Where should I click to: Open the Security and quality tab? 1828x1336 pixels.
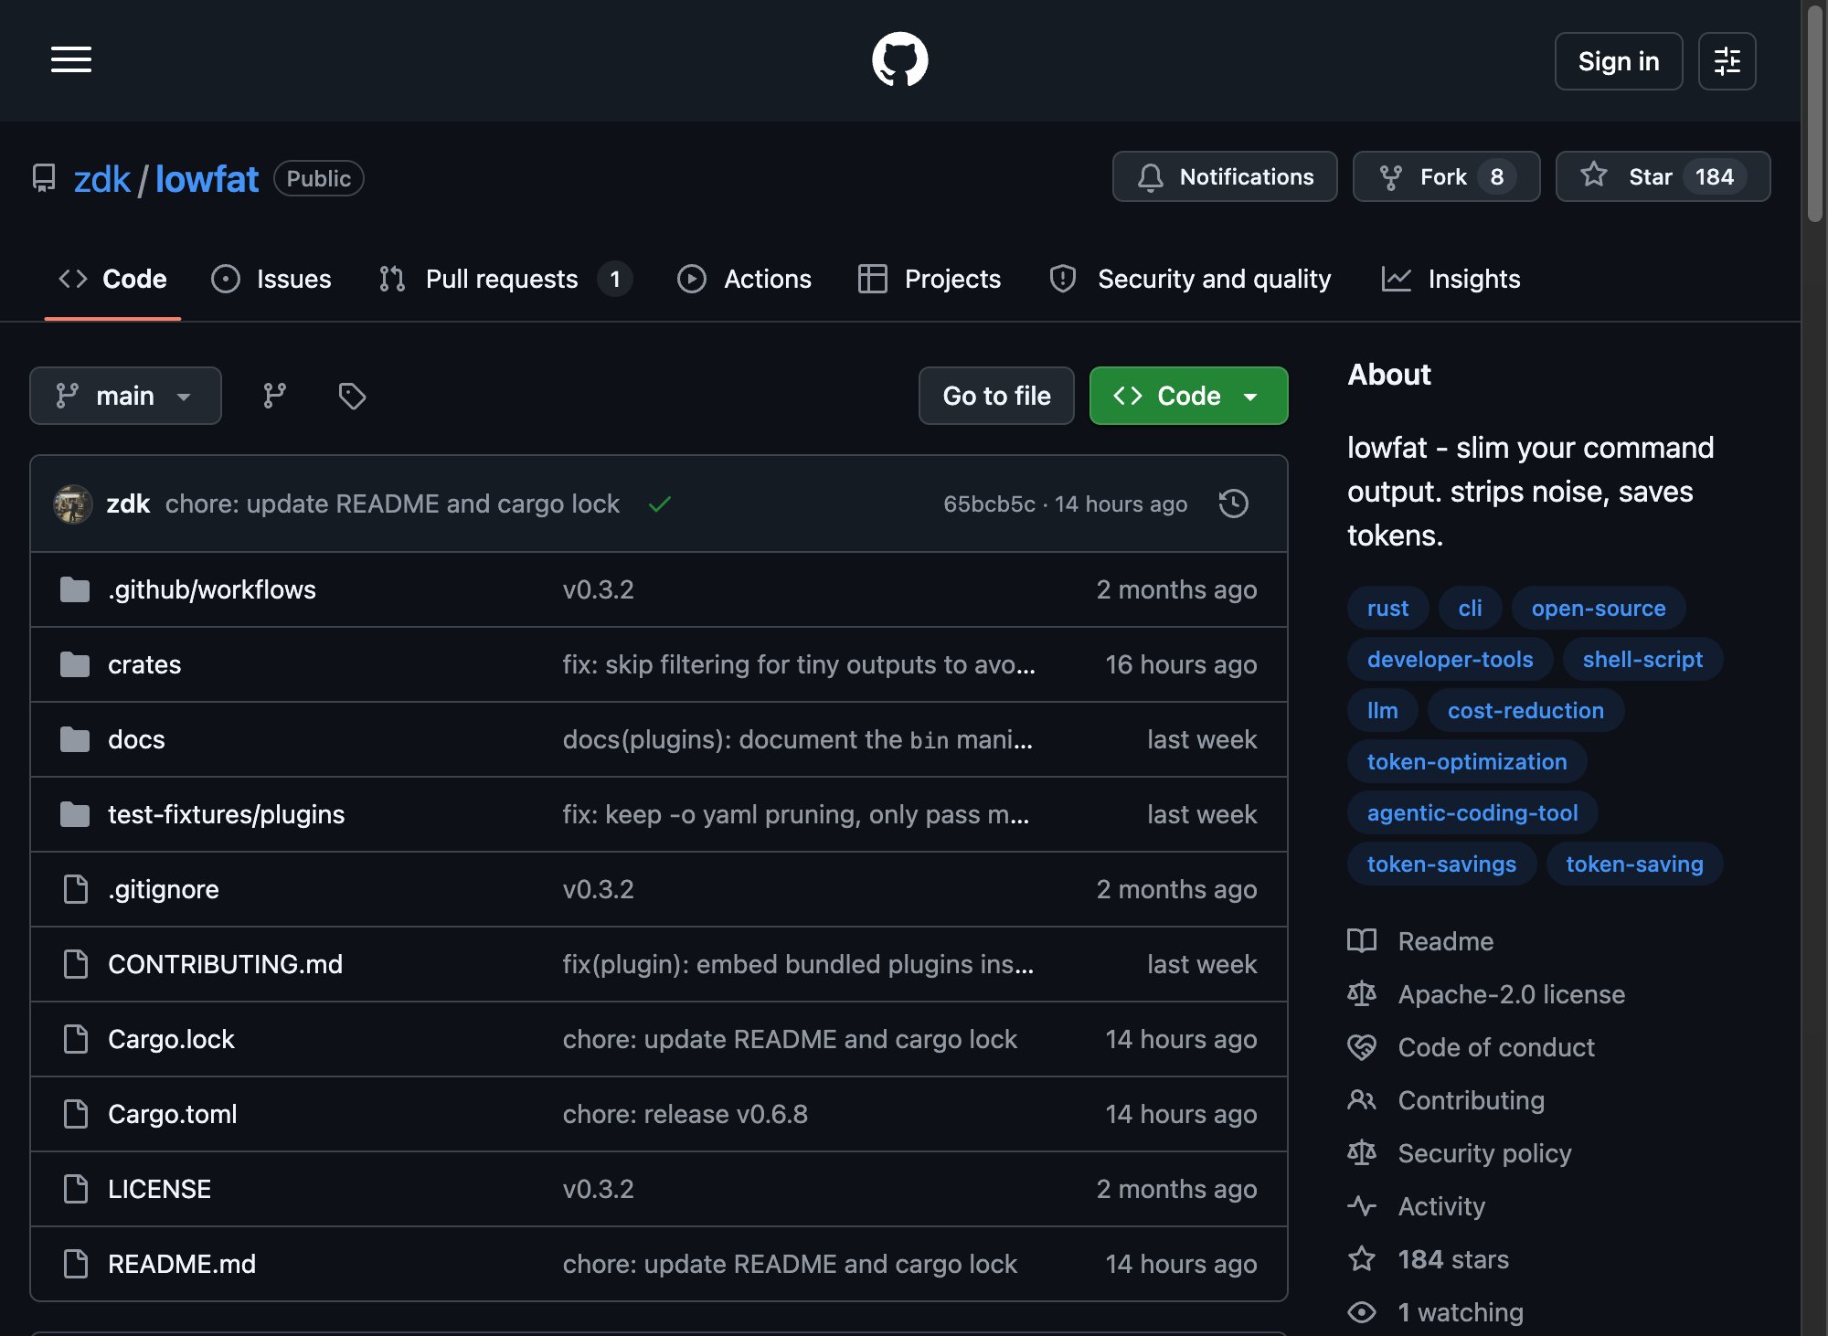[1191, 279]
